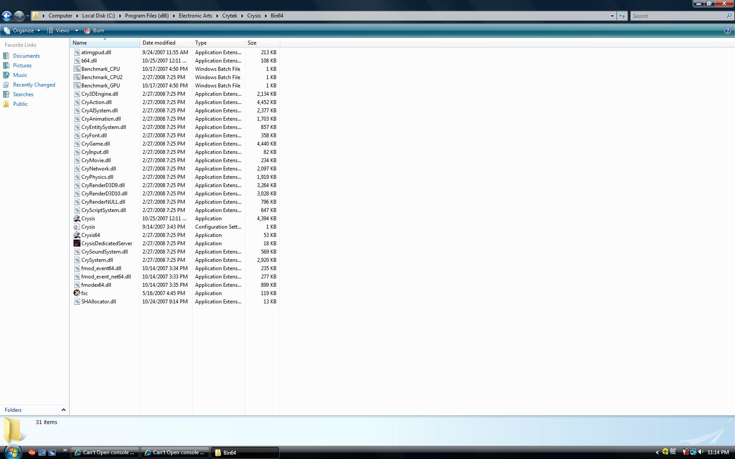
Task: Navigate to Local Disk (C:) breadcrumb
Action: pos(98,16)
